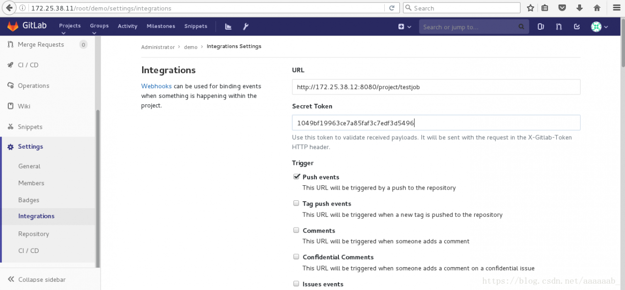Open the Snippets item in the top navbar
The height and width of the screenshot is (290, 625).
pos(196,26)
